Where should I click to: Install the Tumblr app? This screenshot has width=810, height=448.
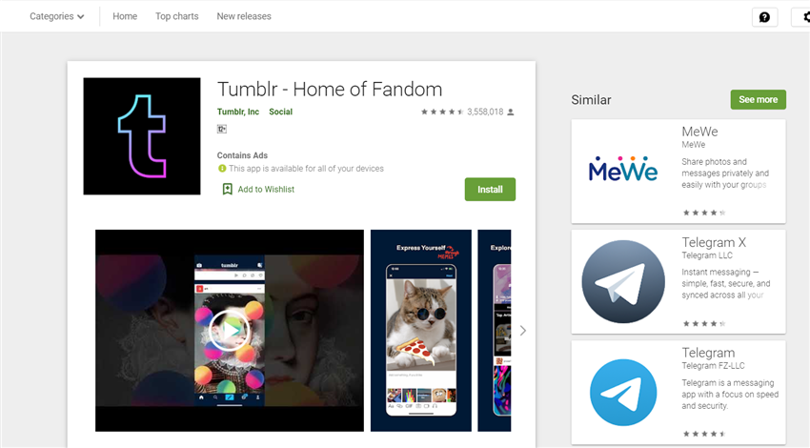click(x=490, y=190)
